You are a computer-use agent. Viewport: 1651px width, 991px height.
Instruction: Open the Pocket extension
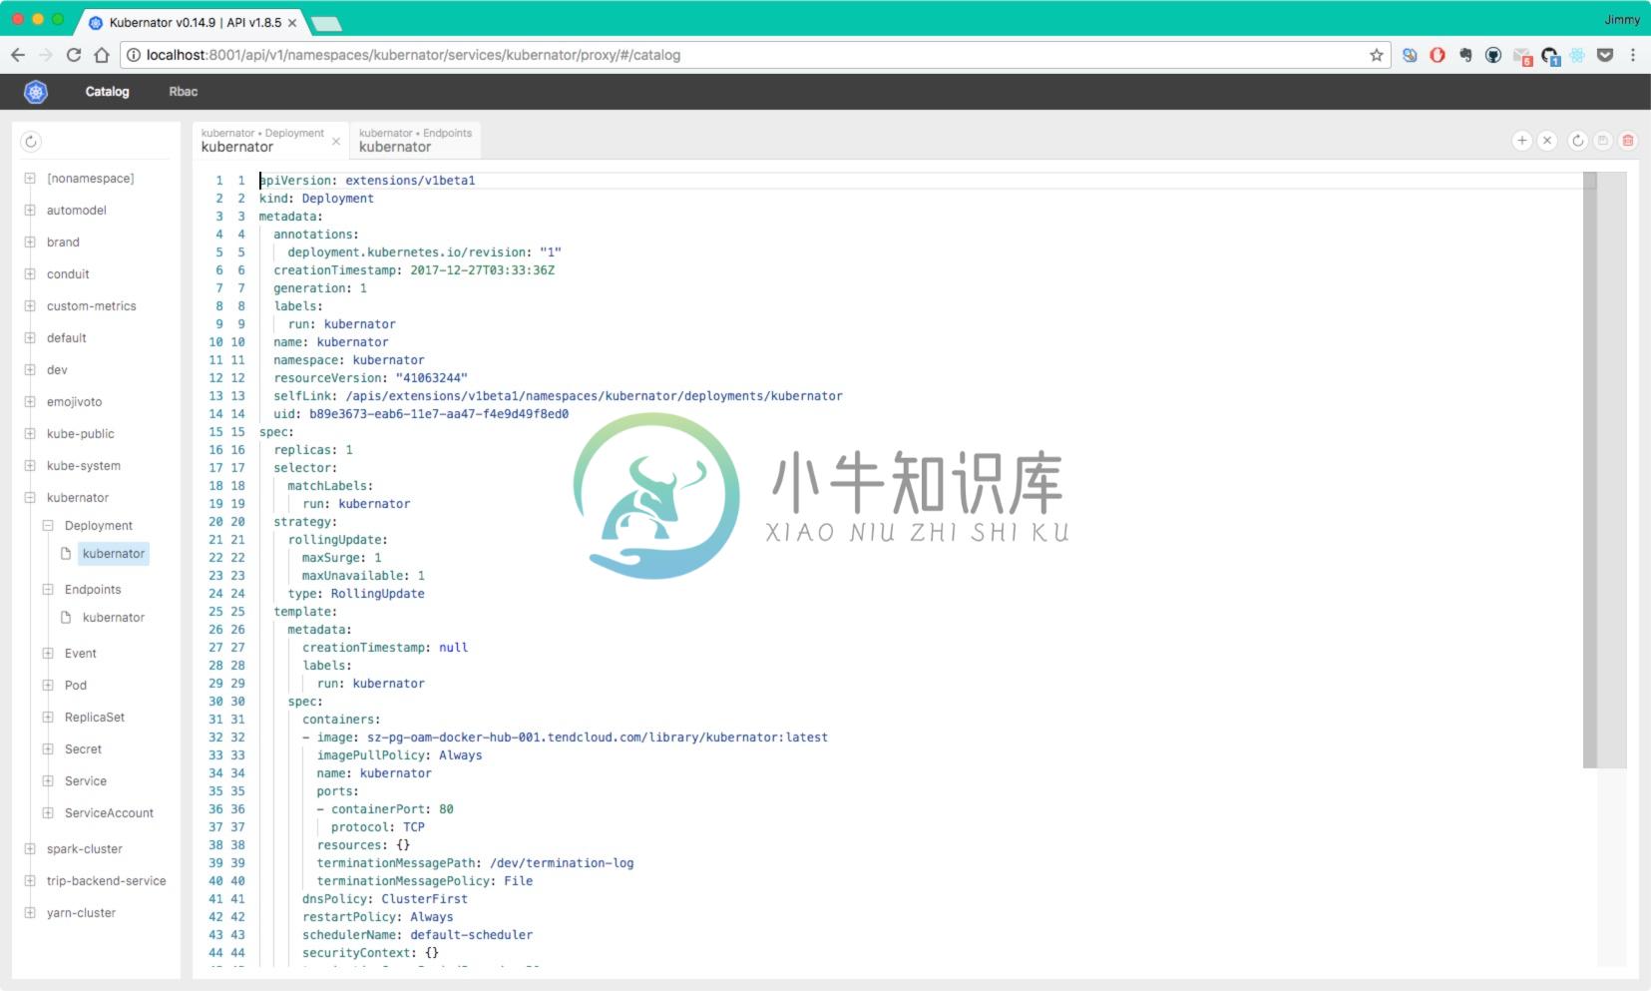coord(1605,55)
